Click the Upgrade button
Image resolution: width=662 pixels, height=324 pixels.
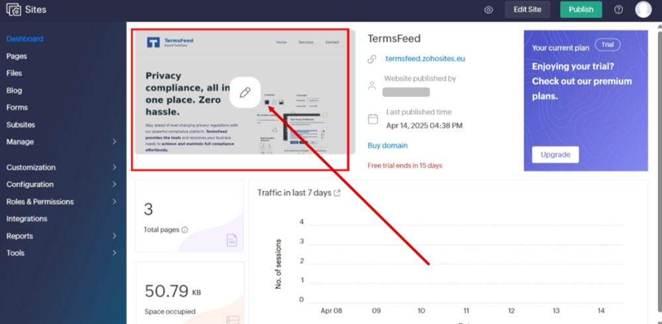pos(555,154)
